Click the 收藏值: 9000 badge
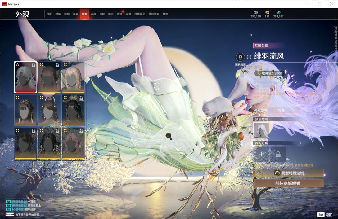338x219 pixels. pyautogui.click(x=269, y=73)
